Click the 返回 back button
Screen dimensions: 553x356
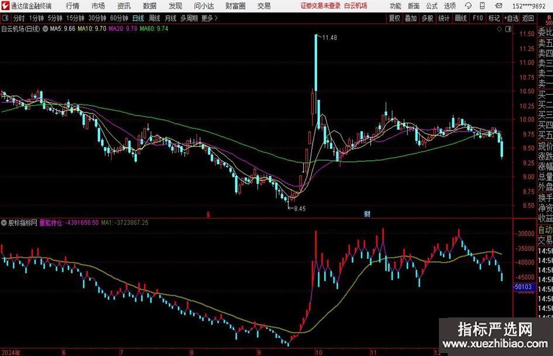click(528, 18)
